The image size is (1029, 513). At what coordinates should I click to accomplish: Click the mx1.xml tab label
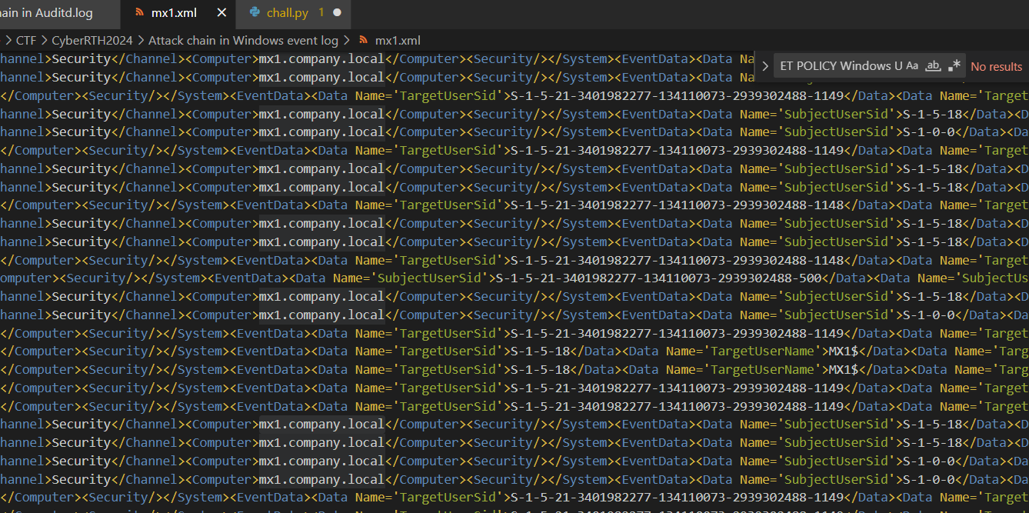174,12
